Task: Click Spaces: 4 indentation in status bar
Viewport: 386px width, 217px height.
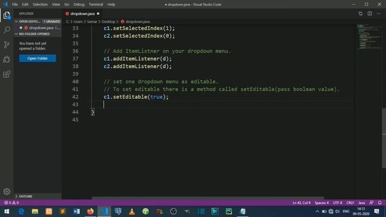Action: pos(321,203)
